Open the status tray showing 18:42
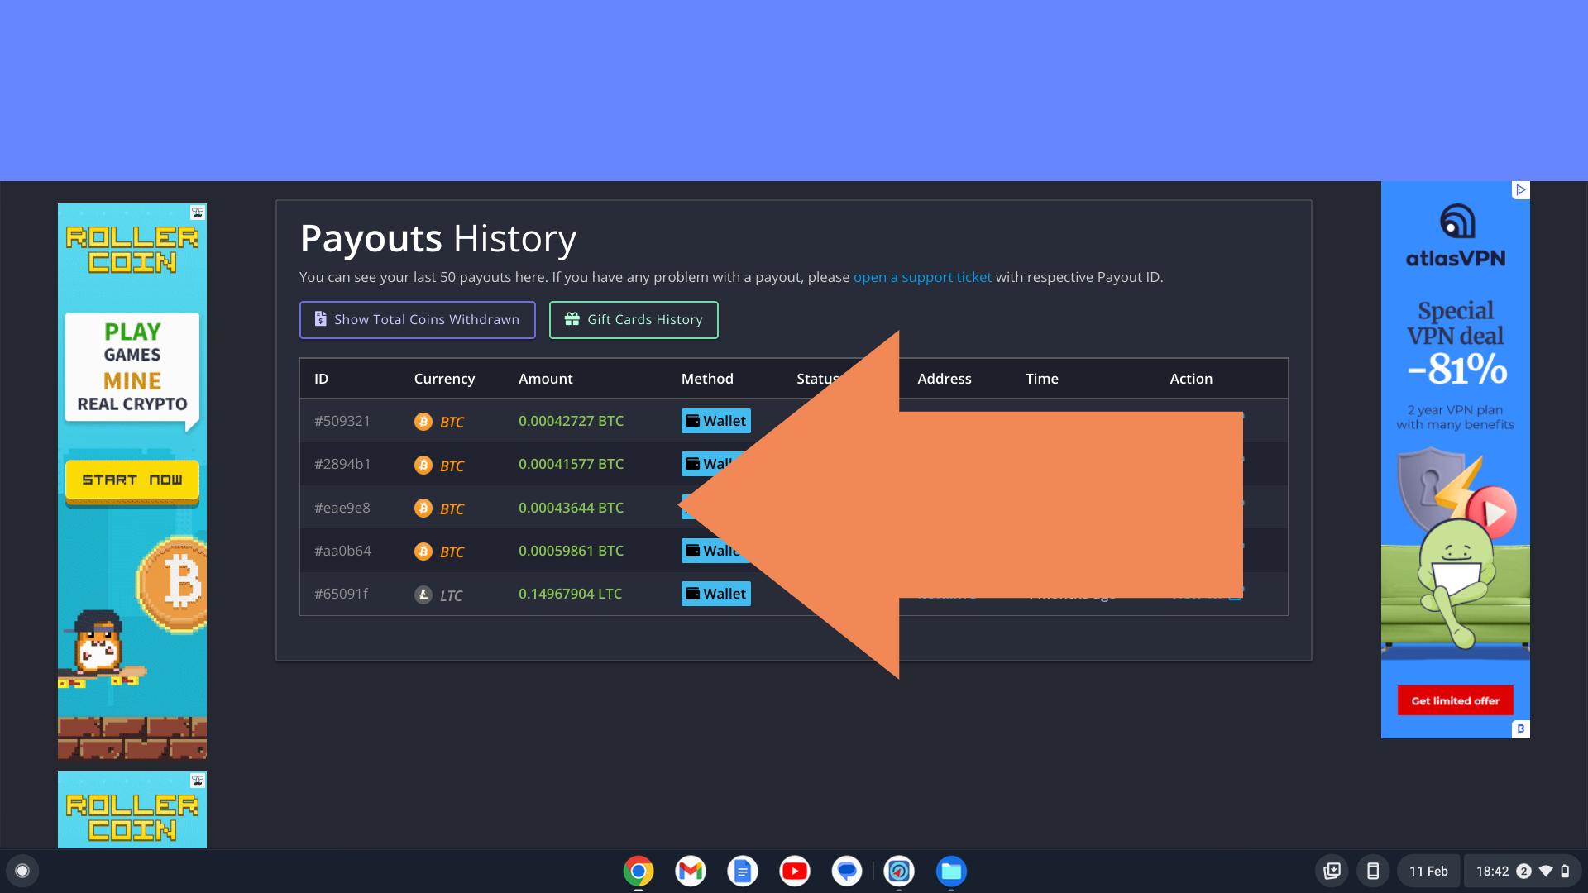This screenshot has width=1588, height=893. [1522, 871]
